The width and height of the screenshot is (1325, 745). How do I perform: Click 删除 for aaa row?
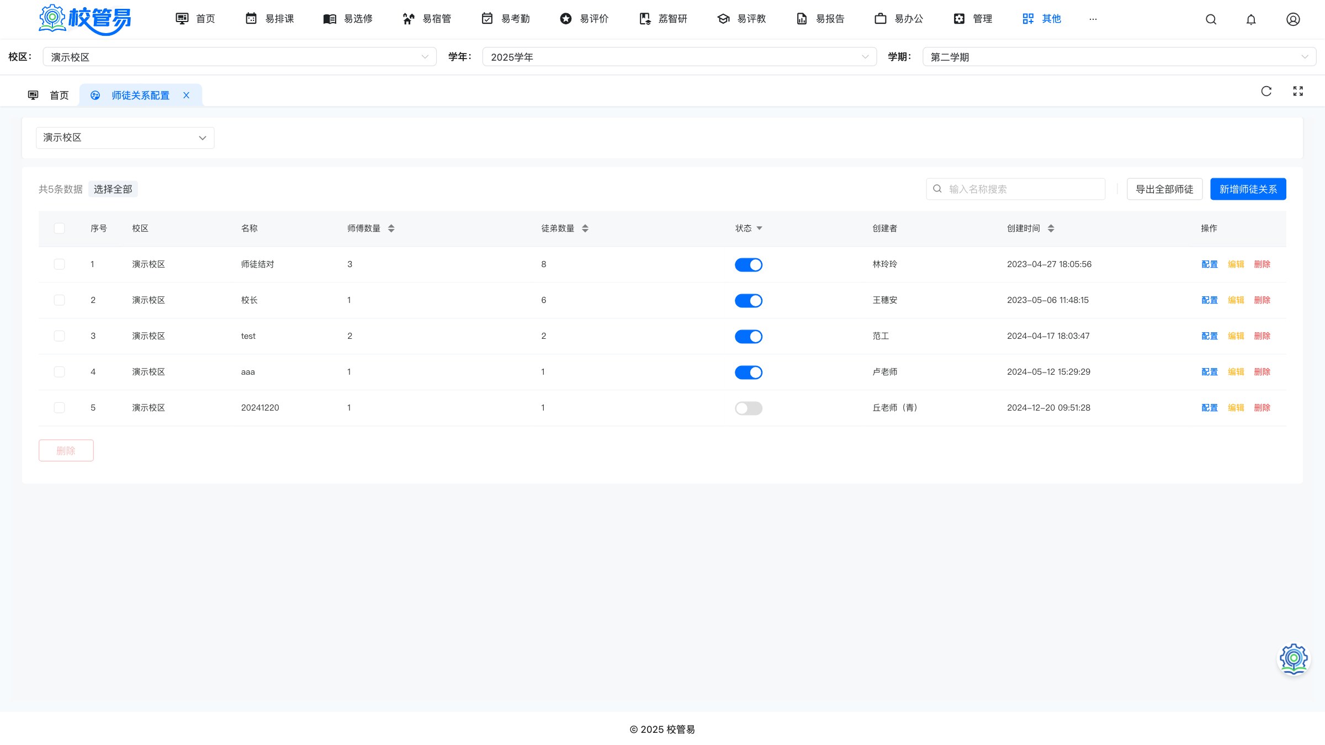click(1262, 372)
